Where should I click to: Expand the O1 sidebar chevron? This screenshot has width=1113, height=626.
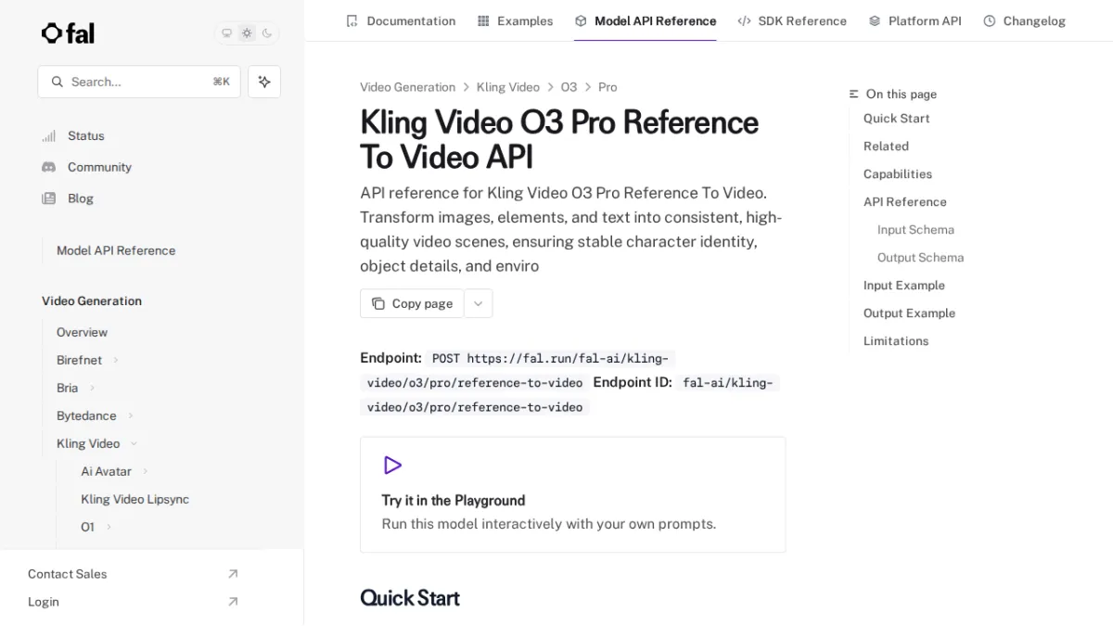pyautogui.click(x=109, y=527)
